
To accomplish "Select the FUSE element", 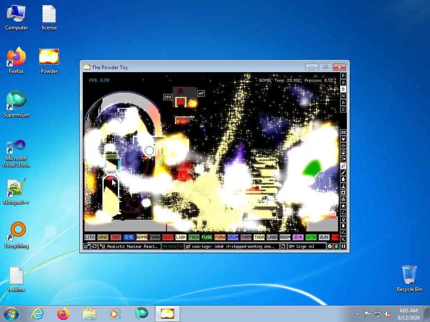I will coord(207,237).
